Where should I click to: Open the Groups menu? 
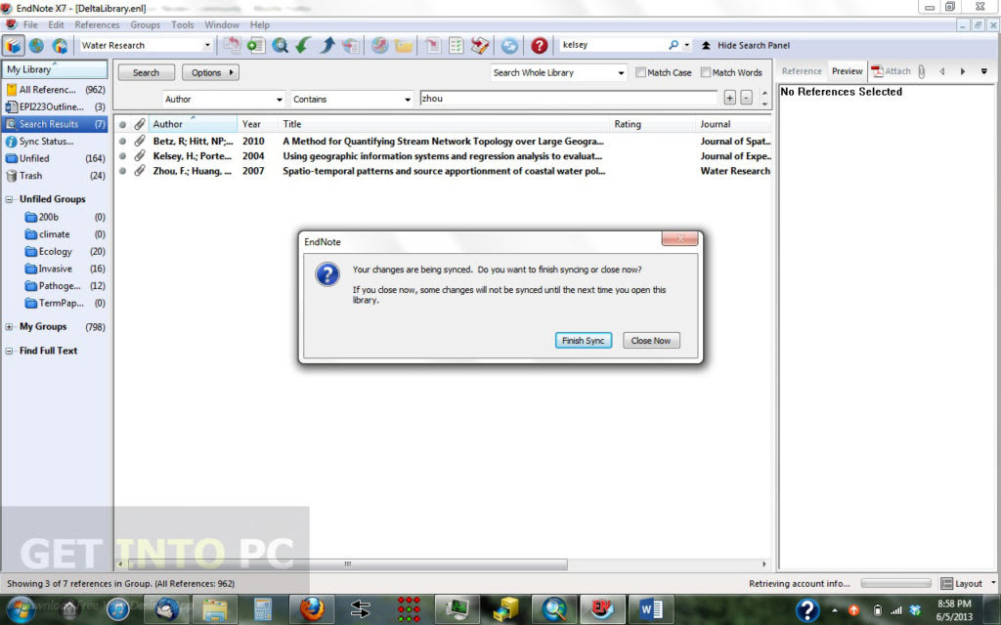[x=145, y=24]
